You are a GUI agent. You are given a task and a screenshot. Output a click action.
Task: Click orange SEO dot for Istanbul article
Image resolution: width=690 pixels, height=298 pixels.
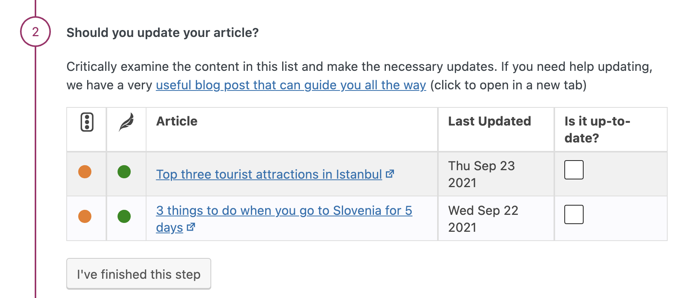(x=85, y=172)
